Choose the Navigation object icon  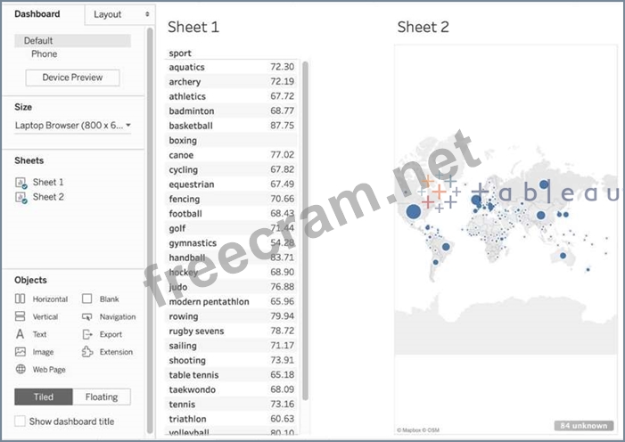point(87,316)
